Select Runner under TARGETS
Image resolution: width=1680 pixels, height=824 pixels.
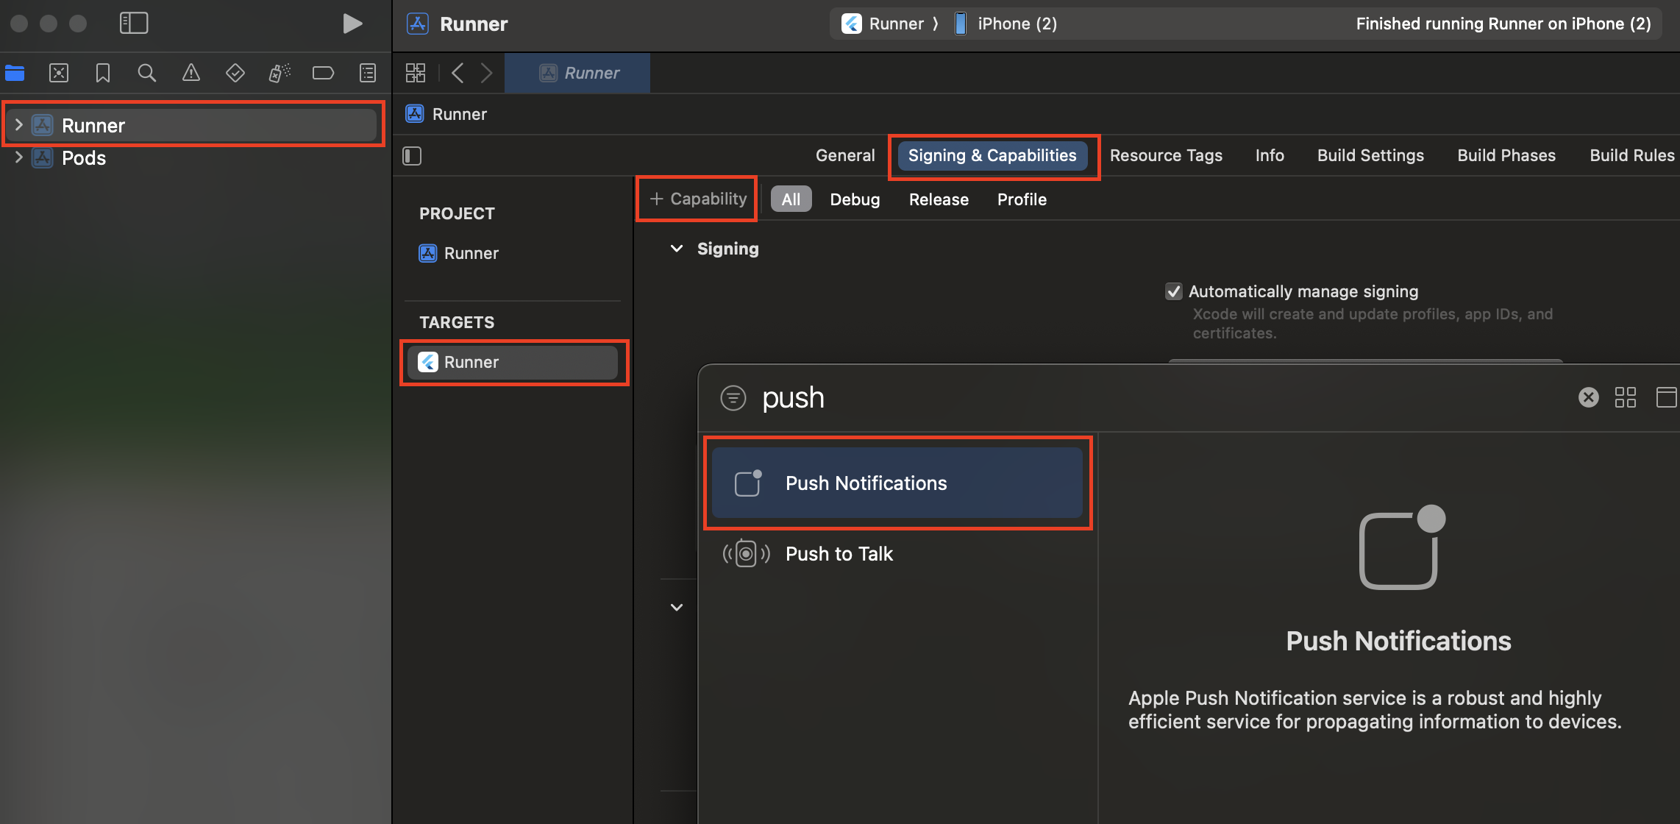pyautogui.click(x=513, y=362)
